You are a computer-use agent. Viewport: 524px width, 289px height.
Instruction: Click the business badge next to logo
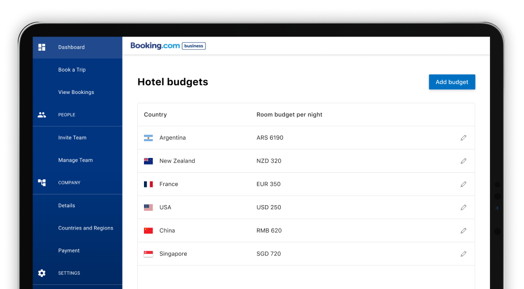click(x=194, y=46)
